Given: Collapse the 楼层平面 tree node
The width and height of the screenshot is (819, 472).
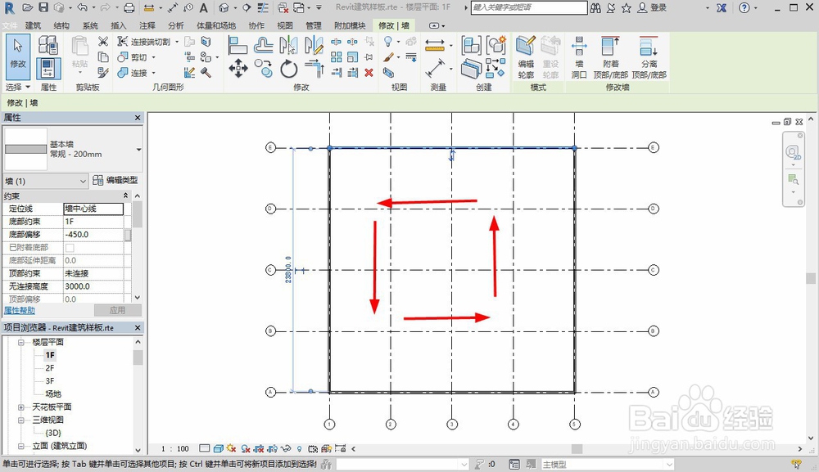Looking at the screenshot, I should tap(21, 342).
